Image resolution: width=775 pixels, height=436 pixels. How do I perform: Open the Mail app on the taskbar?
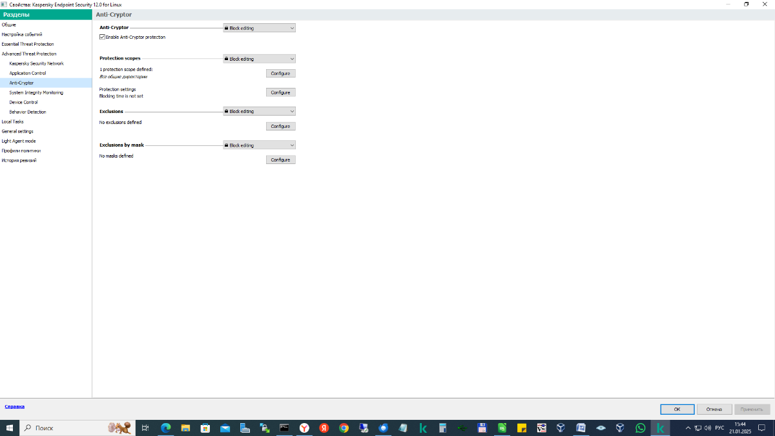tap(225, 428)
